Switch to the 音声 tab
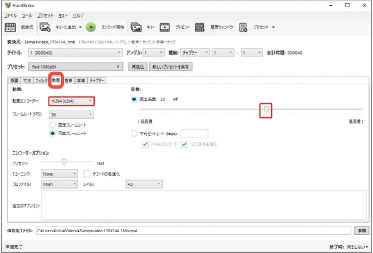The height and width of the screenshot is (253, 373). pos(69,81)
